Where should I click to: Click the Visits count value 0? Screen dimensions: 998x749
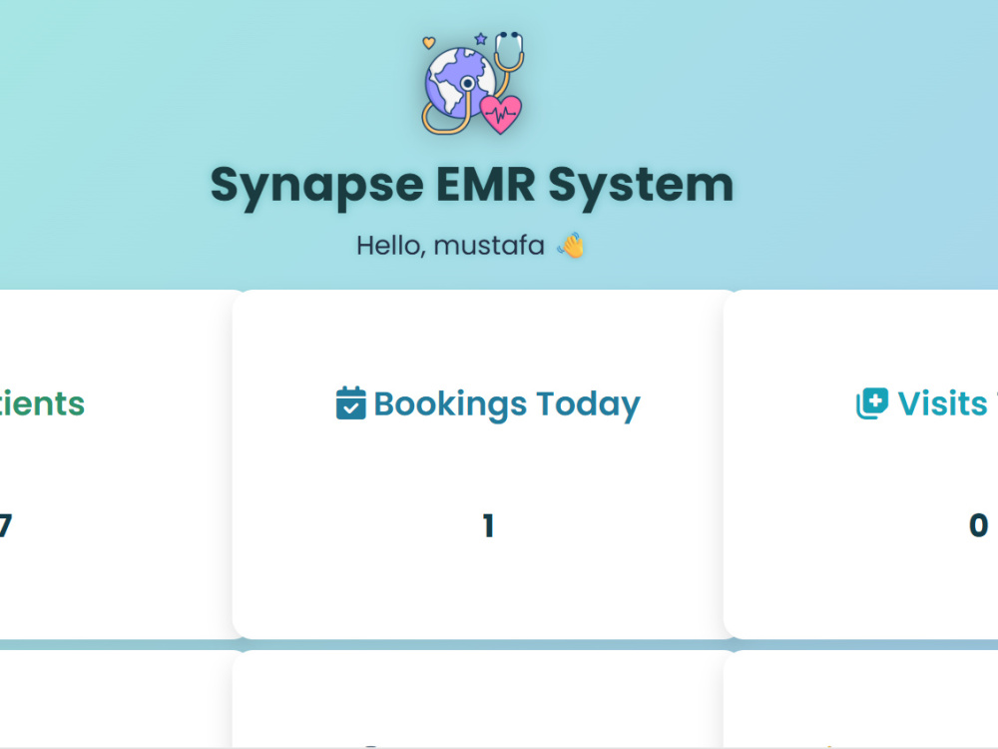(x=978, y=526)
